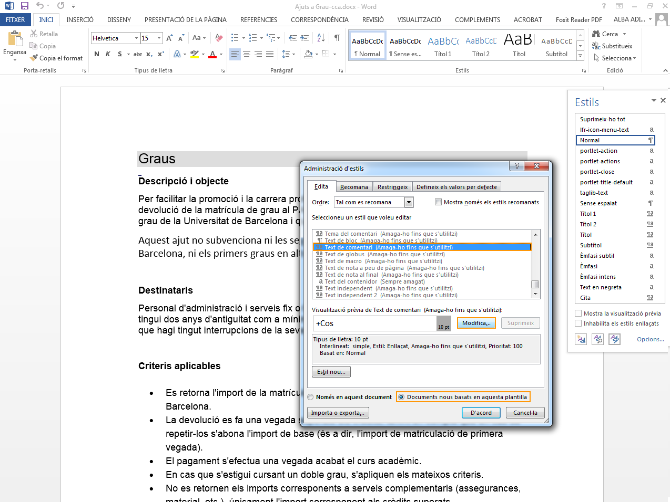
Task: Switch to the Recomana tab
Action: [x=354, y=187]
